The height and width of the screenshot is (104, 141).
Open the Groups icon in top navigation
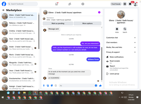pyautogui.click(x=83, y=4)
